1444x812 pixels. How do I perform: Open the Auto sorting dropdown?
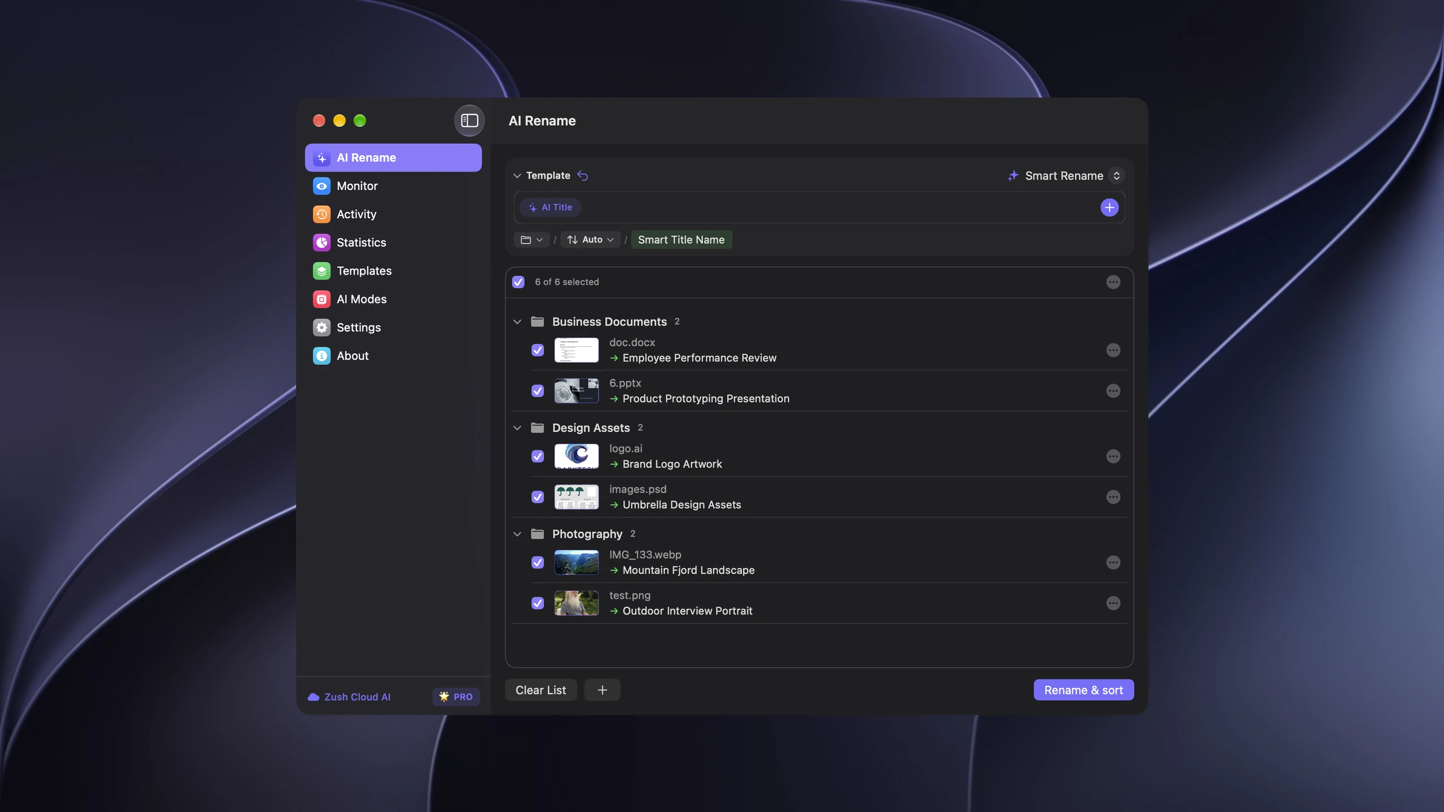590,240
